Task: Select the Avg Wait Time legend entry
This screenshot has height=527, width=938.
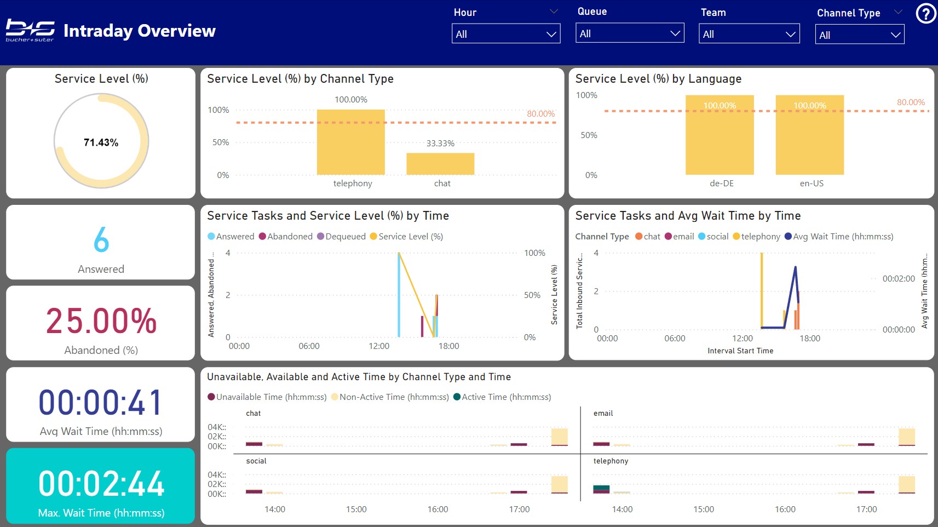Action: [x=839, y=237]
